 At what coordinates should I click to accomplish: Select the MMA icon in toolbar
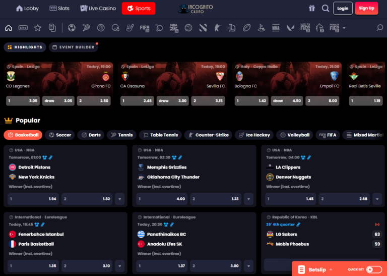click(x=276, y=28)
